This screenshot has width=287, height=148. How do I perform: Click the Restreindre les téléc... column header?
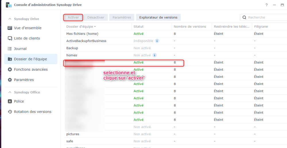click(x=232, y=26)
